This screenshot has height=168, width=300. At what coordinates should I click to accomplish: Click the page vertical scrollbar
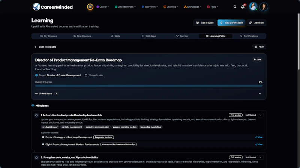[299, 41]
